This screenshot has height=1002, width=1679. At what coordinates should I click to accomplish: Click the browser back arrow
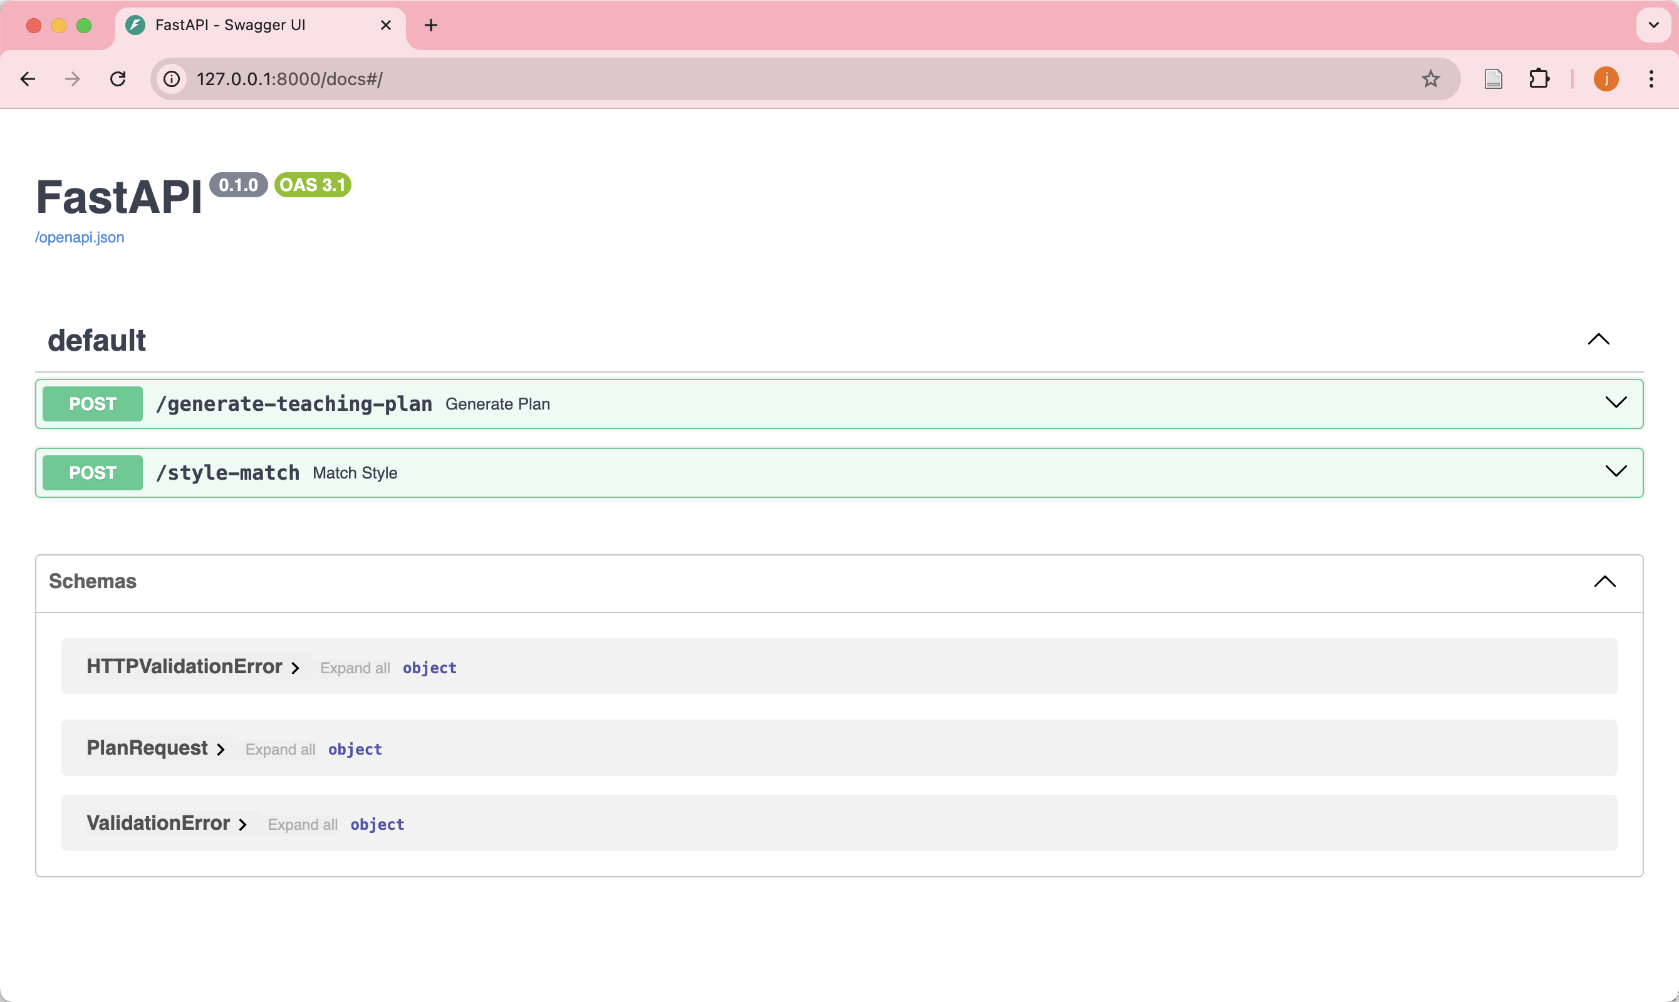click(28, 79)
